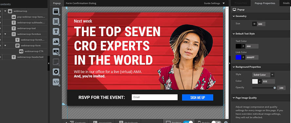Click the popup width field showing 840
291x123 pixels.
tap(261, 24)
